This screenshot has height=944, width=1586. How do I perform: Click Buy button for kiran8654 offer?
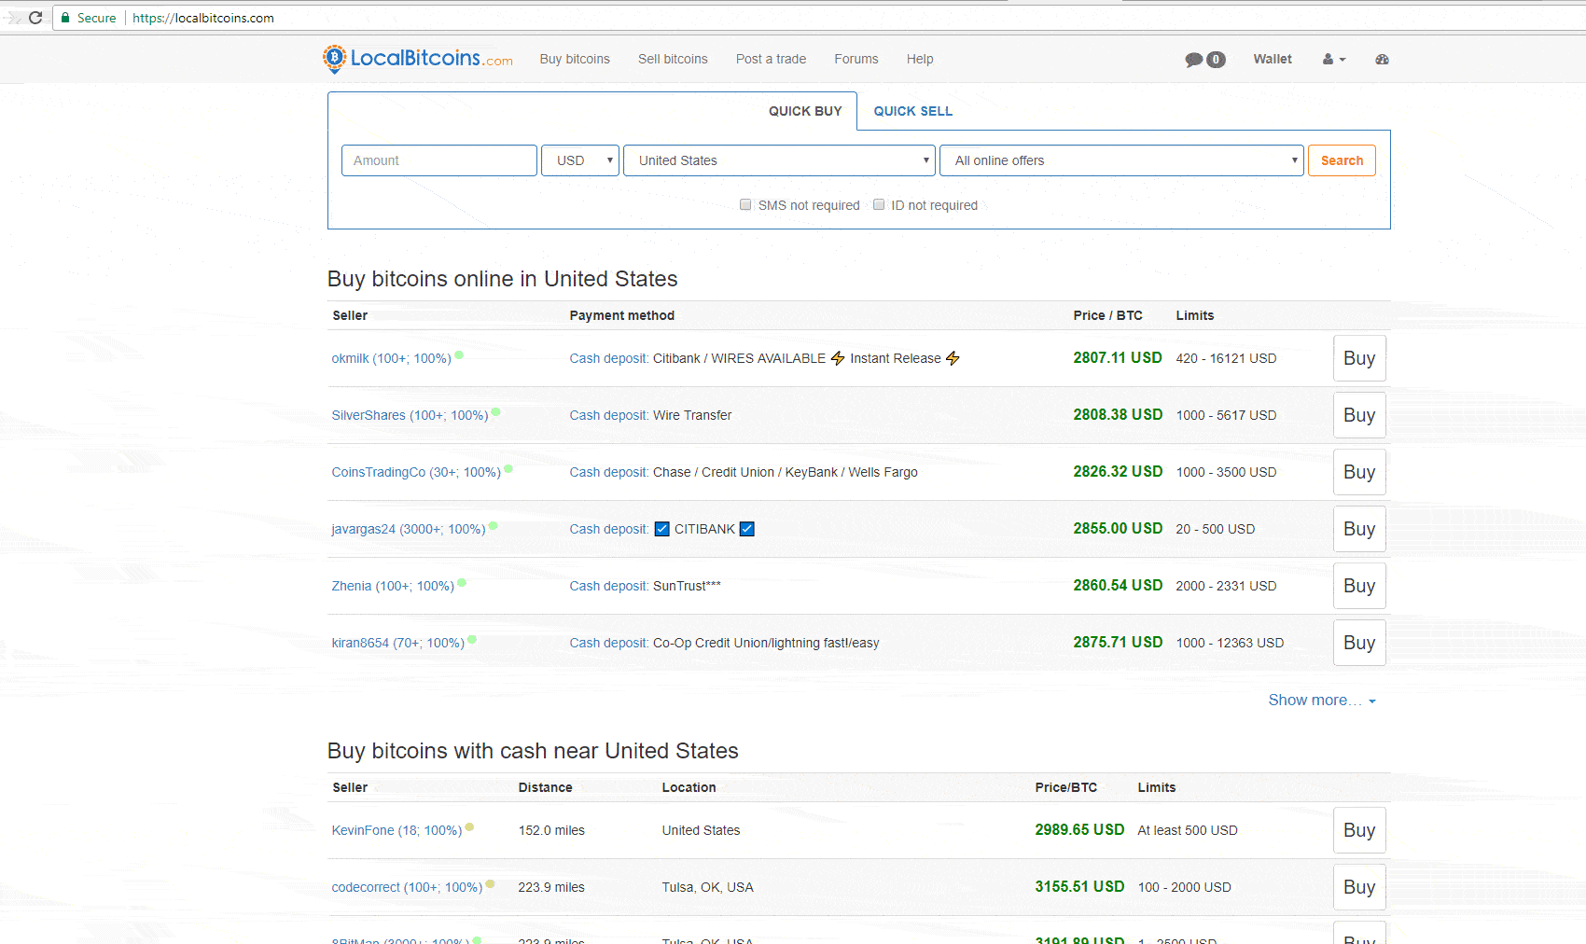click(x=1359, y=643)
